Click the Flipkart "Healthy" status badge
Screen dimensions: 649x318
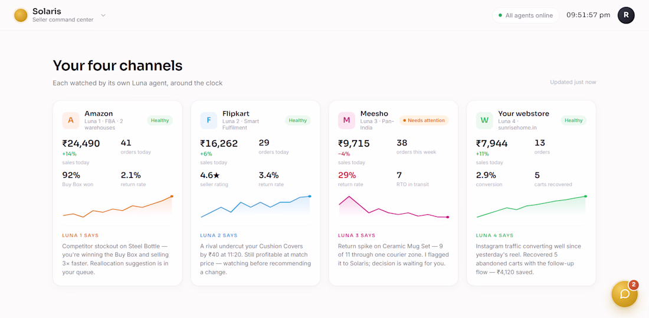(297, 120)
